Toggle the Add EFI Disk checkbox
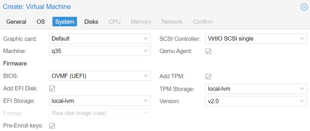Viewport: 310px width, 131px height. 52,89
